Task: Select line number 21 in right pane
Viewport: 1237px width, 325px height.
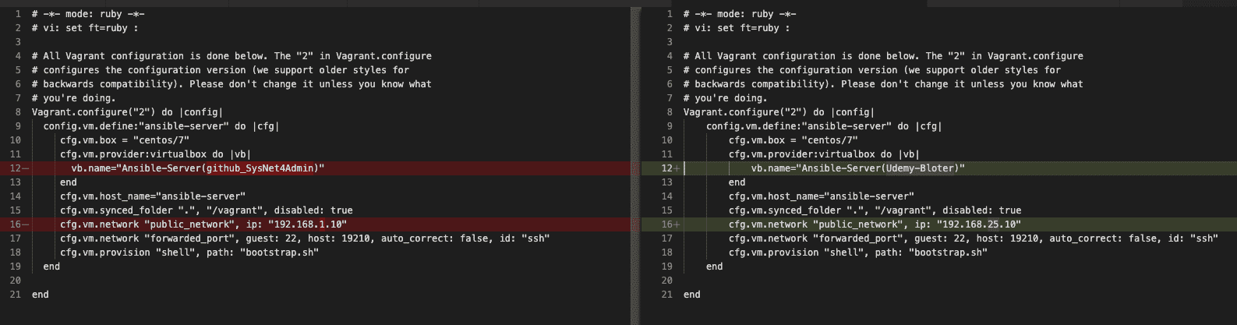Action: (666, 295)
